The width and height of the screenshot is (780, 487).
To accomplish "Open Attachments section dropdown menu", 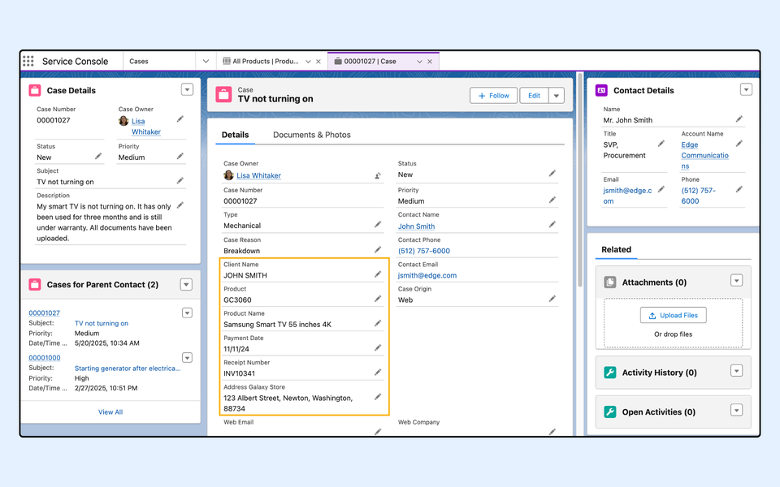I will coord(736,281).
